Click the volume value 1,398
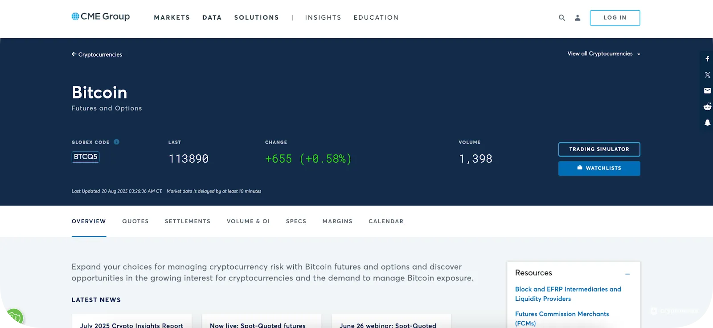This screenshot has height=328, width=713. (475, 159)
